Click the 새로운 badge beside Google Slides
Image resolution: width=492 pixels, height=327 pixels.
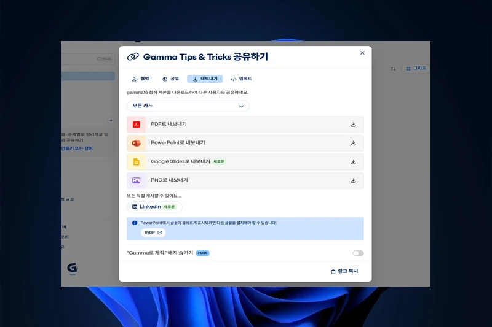click(219, 161)
